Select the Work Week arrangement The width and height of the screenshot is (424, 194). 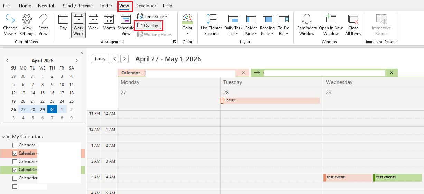point(78,25)
